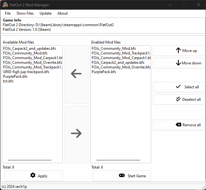This screenshot has height=190, width=206.
Task: Select FOJs_Community_Mod_Carpack1 in Available list
Action: 32,58
